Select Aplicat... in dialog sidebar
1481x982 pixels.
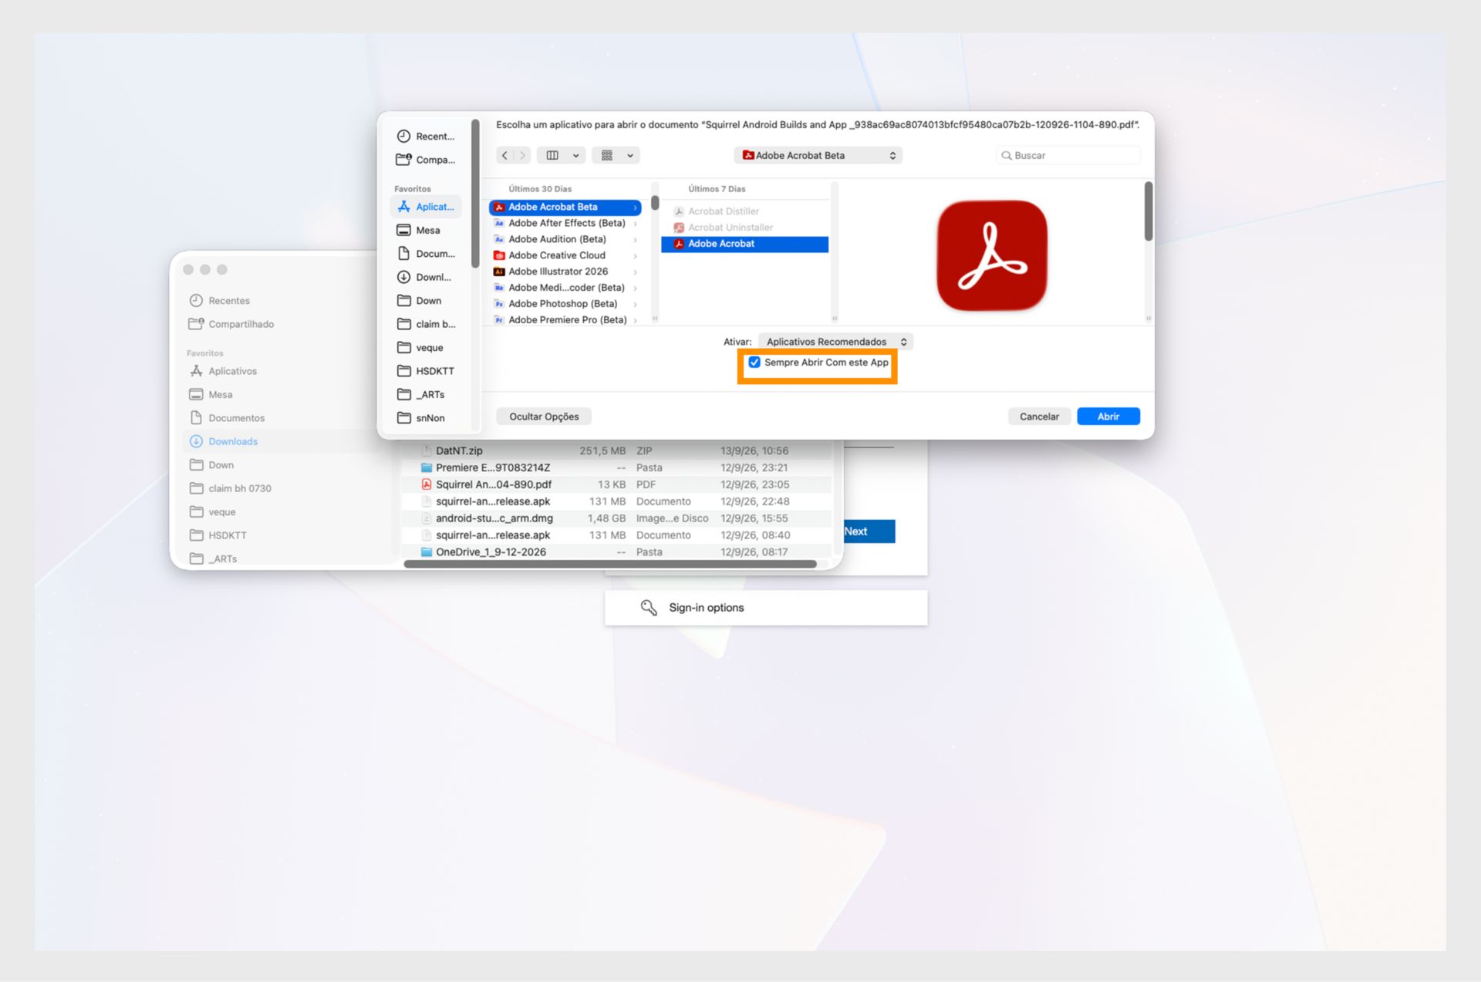pos(426,207)
